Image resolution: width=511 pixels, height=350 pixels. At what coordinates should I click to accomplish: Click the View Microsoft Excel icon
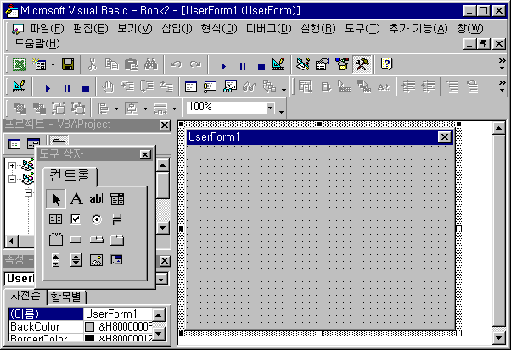(x=19, y=64)
